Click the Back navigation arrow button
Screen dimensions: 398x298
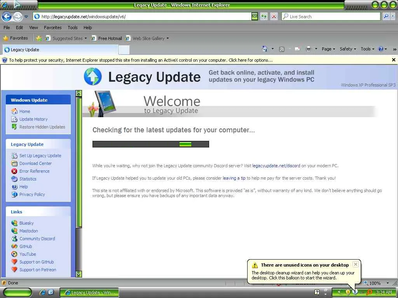[x=7, y=17]
